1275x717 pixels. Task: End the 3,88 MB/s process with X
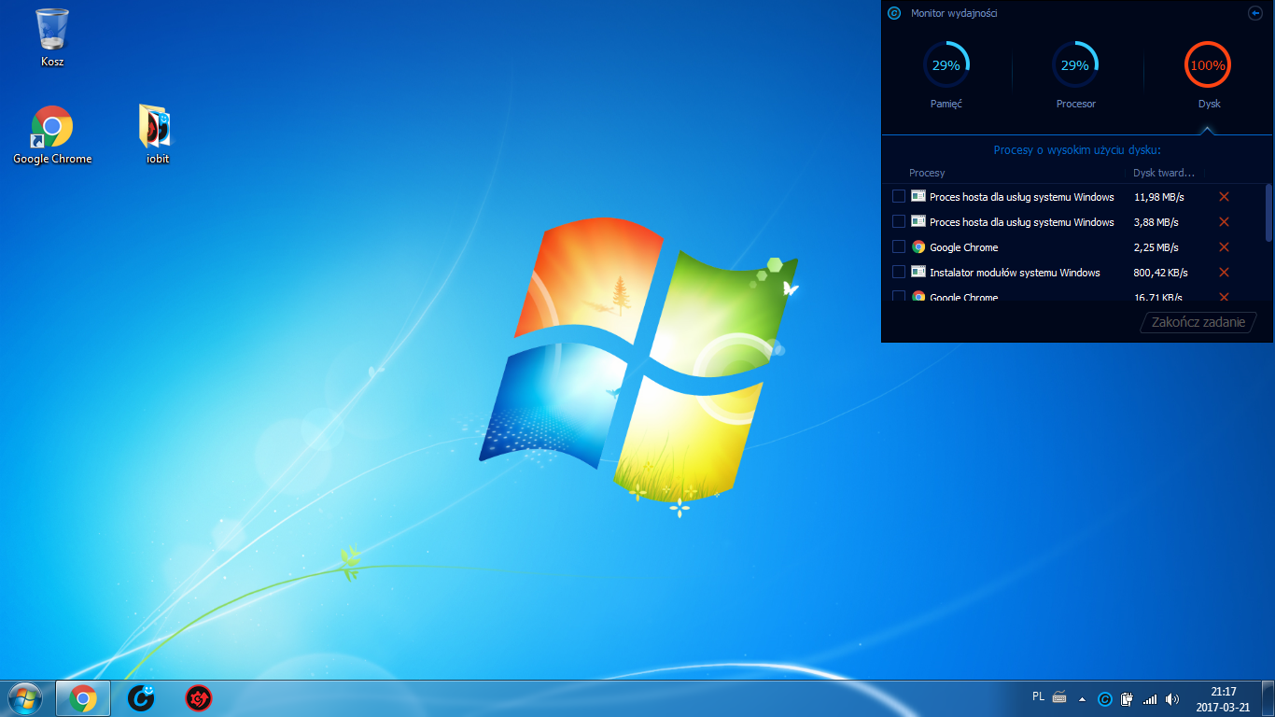click(x=1224, y=221)
